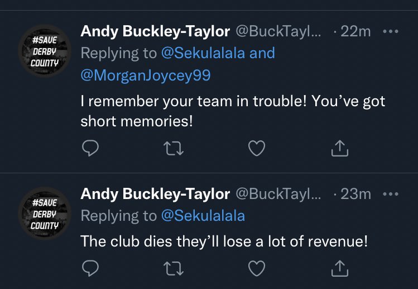Like the 'lose a lot of revenue' tweet
The height and width of the screenshot is (289, 418).
click(x=257, y=268)
